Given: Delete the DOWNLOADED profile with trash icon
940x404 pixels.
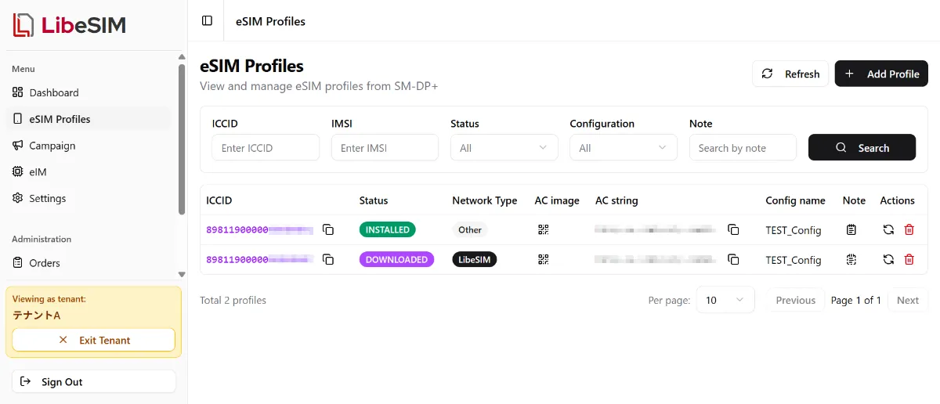Looking at the screenshot, I should coord(909,259).
